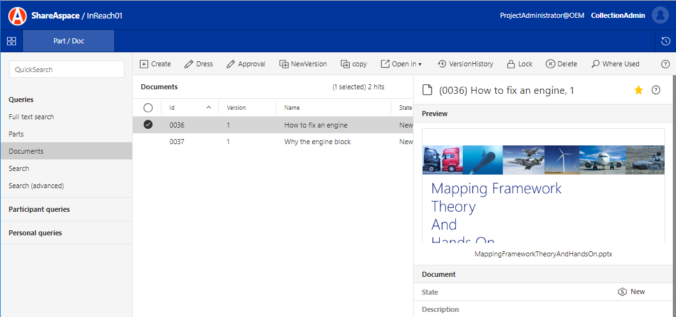Lock the selected document
This screenshot has height=317, width=676.
pyautogui.click(x=520, y=64)
